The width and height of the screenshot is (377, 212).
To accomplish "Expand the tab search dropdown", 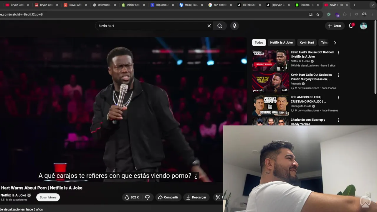I will click(x=373, y=5).
